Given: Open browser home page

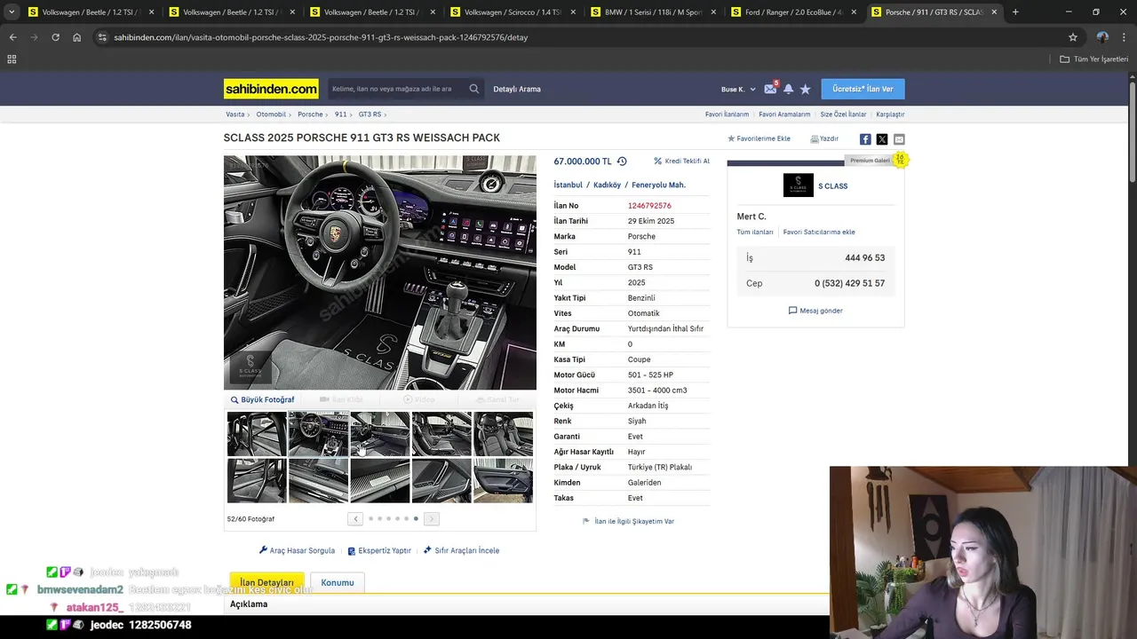Looking at the screenshot, I should [76, 37].
